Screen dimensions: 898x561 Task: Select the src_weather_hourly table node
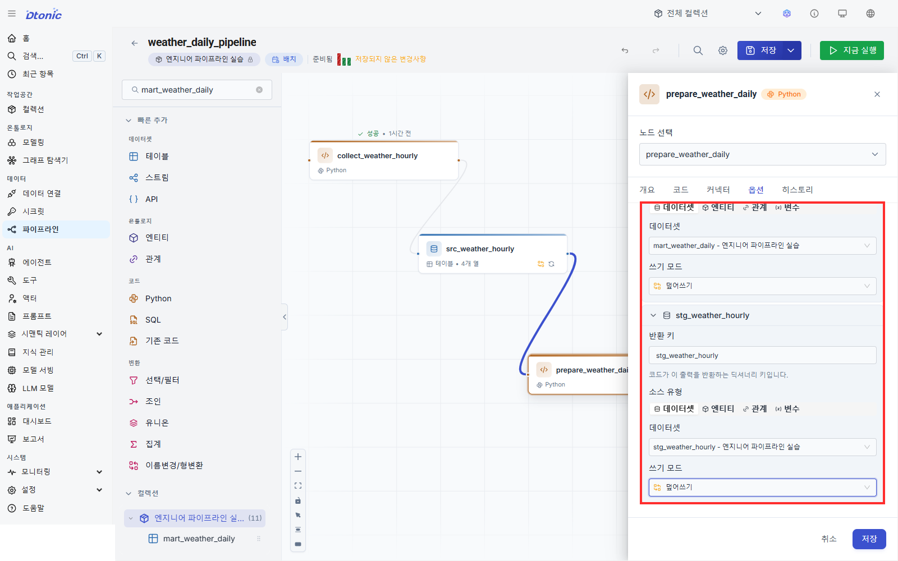[x=493, y=254]
